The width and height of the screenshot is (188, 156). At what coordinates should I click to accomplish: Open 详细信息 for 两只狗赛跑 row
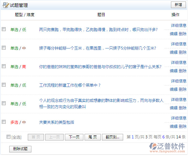(179, 25)
